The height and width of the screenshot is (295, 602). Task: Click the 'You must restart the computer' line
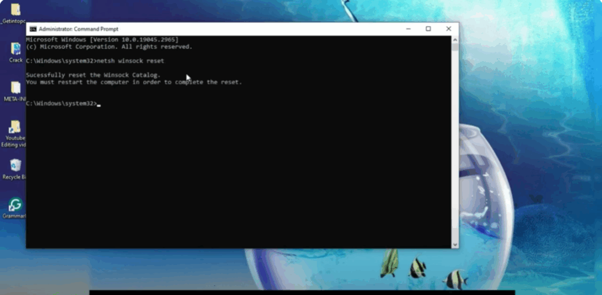pos(134,82)
